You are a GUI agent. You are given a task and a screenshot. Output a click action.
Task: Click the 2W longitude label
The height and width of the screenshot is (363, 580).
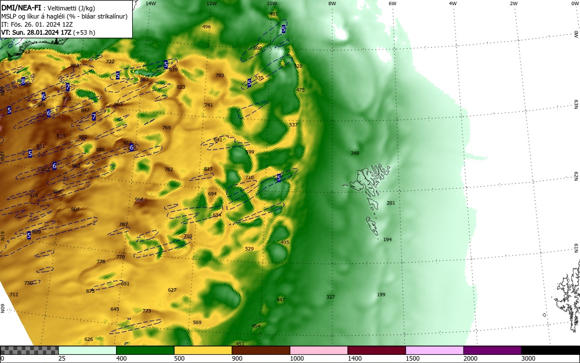click(x=513, y=3)
